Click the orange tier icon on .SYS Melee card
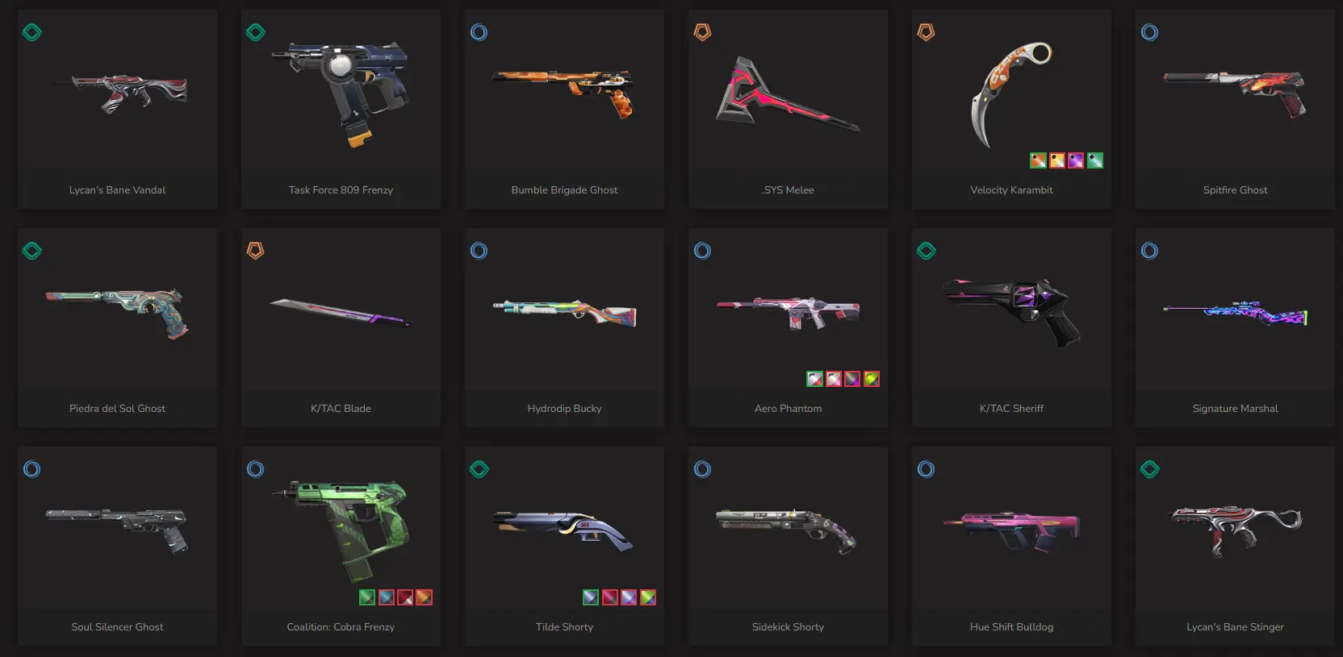 click(703, 32)
